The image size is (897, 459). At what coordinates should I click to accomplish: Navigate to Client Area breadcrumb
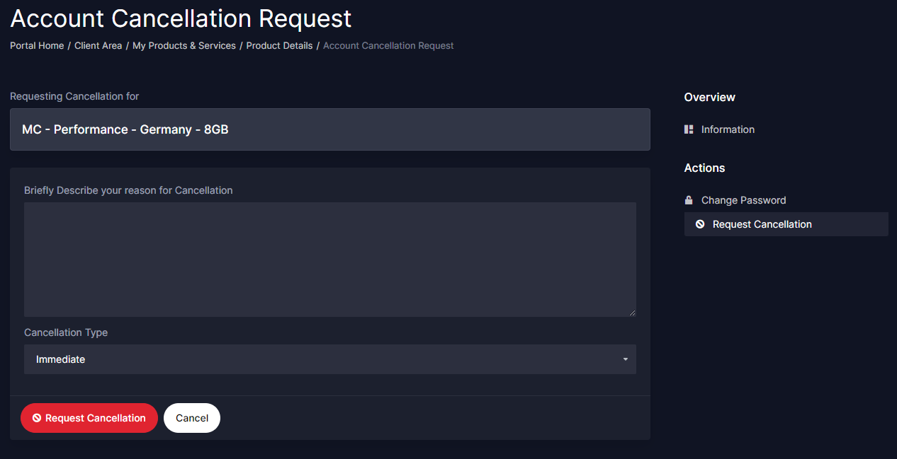click(x=98, y=45)
